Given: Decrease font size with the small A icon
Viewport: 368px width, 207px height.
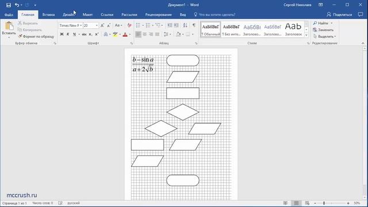Looking at the screenshot, I should [109, 25].
